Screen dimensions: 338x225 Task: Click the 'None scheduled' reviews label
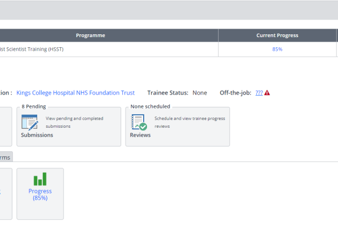coord(150,106)
